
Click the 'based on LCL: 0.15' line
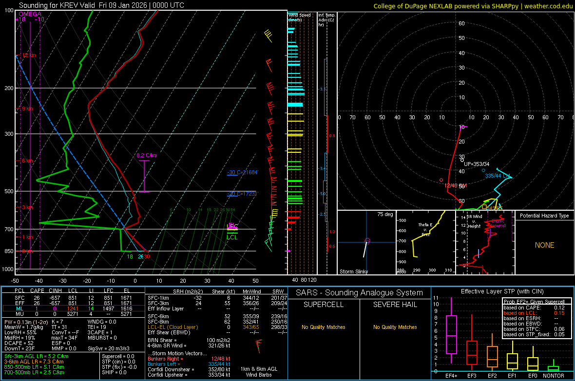tap(534, 313)
